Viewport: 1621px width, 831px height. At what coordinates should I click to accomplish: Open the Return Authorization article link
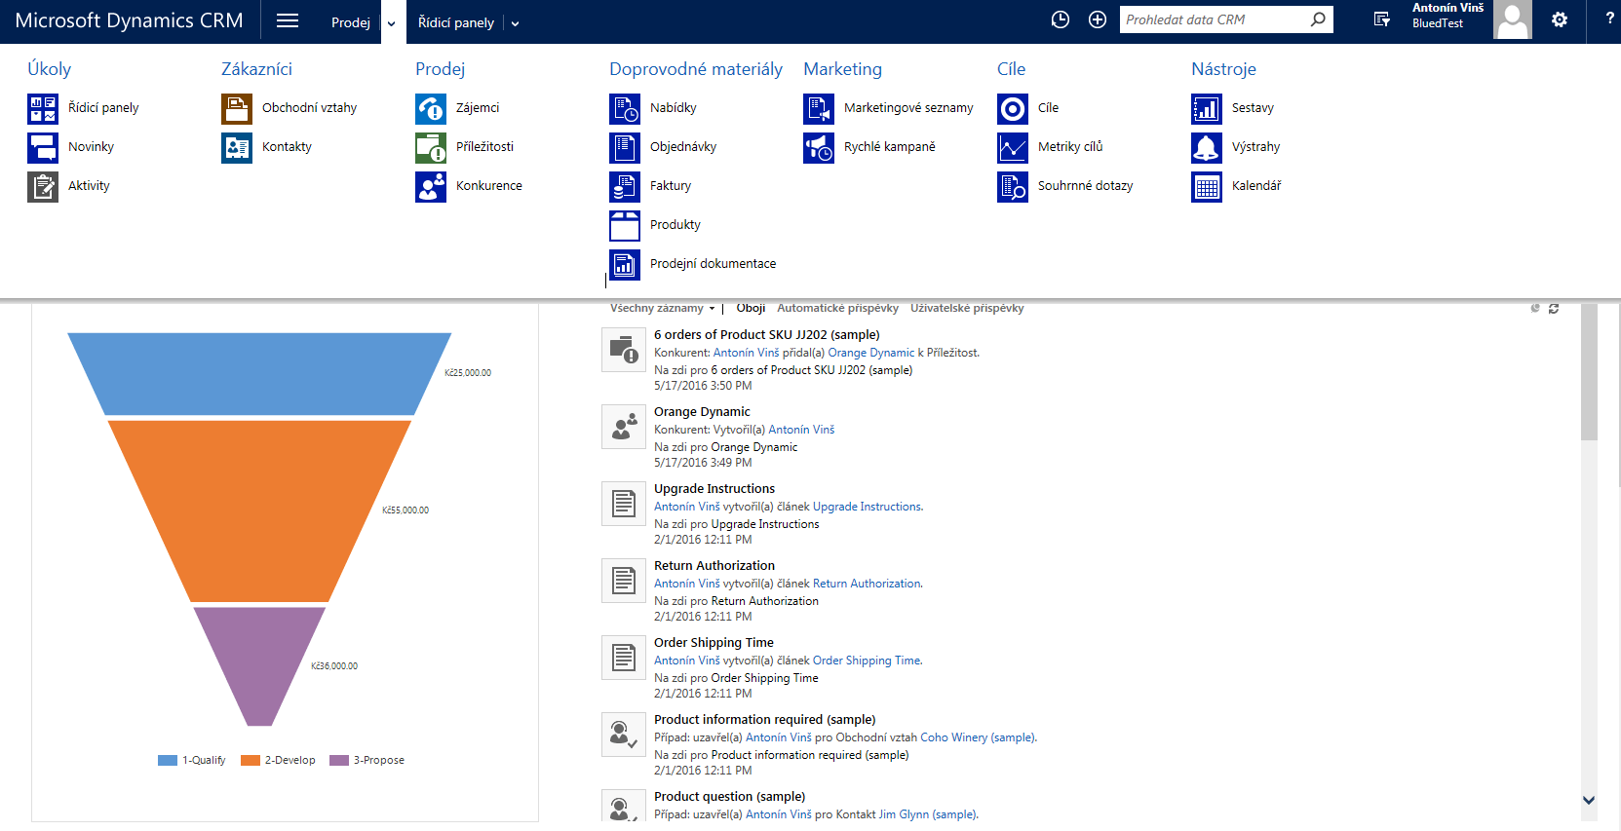[867, 584]
